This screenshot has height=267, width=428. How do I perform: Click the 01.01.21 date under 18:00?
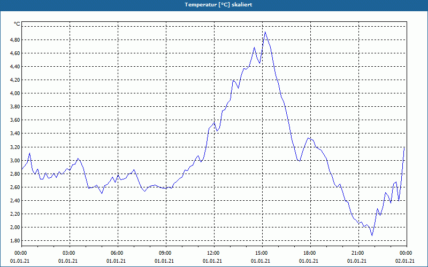(x=309, y=261)
